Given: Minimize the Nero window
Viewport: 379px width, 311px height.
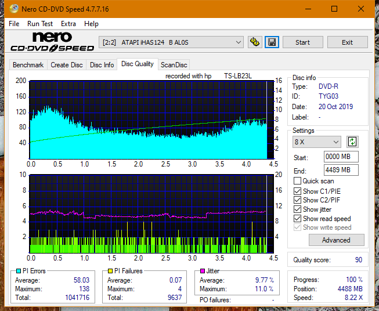Looking at the screenshot, I should coord(308,9).
